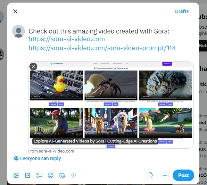This screenshot has width=207, height=185.
Task: Click the From sora-ai-video.com source text
Action: point(51,151)
